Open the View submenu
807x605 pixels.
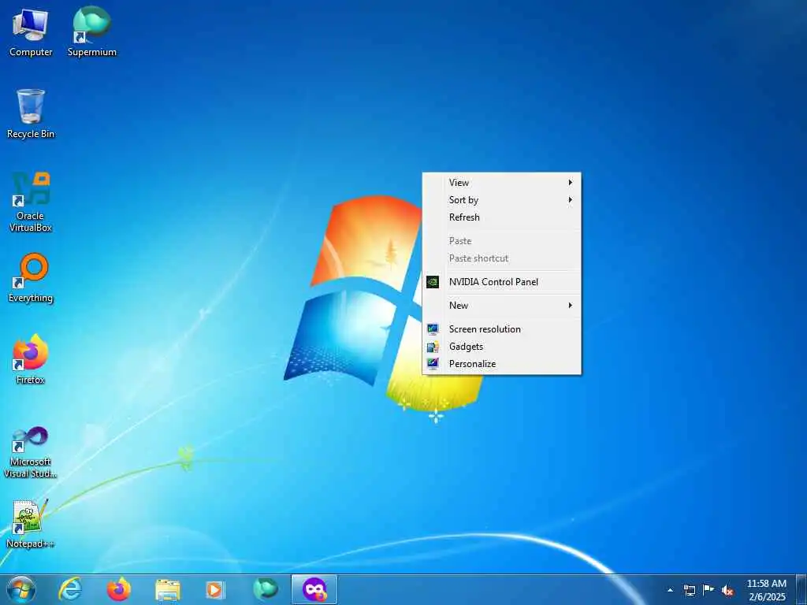pyautogui.click(x=502, y=183)
